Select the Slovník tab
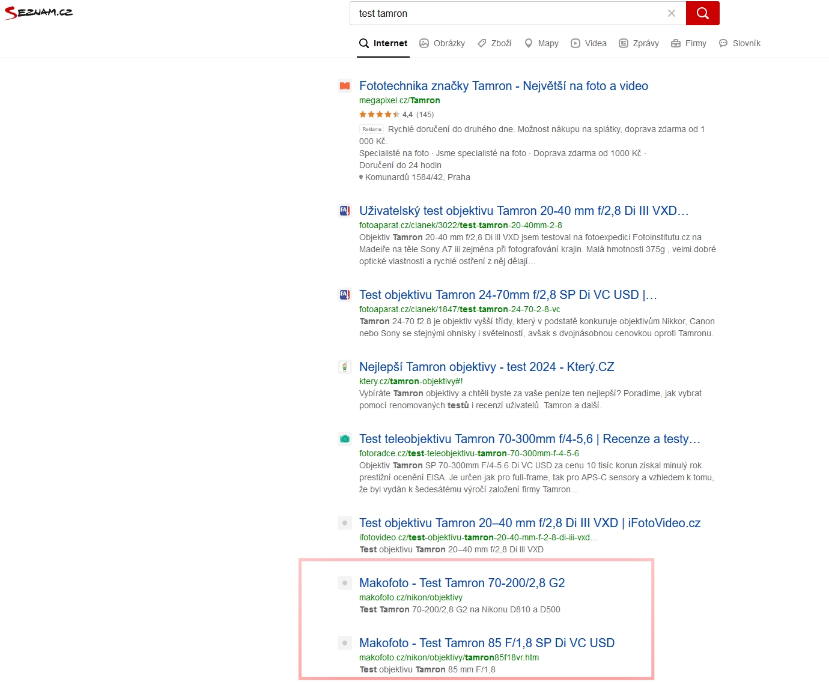 739,43
